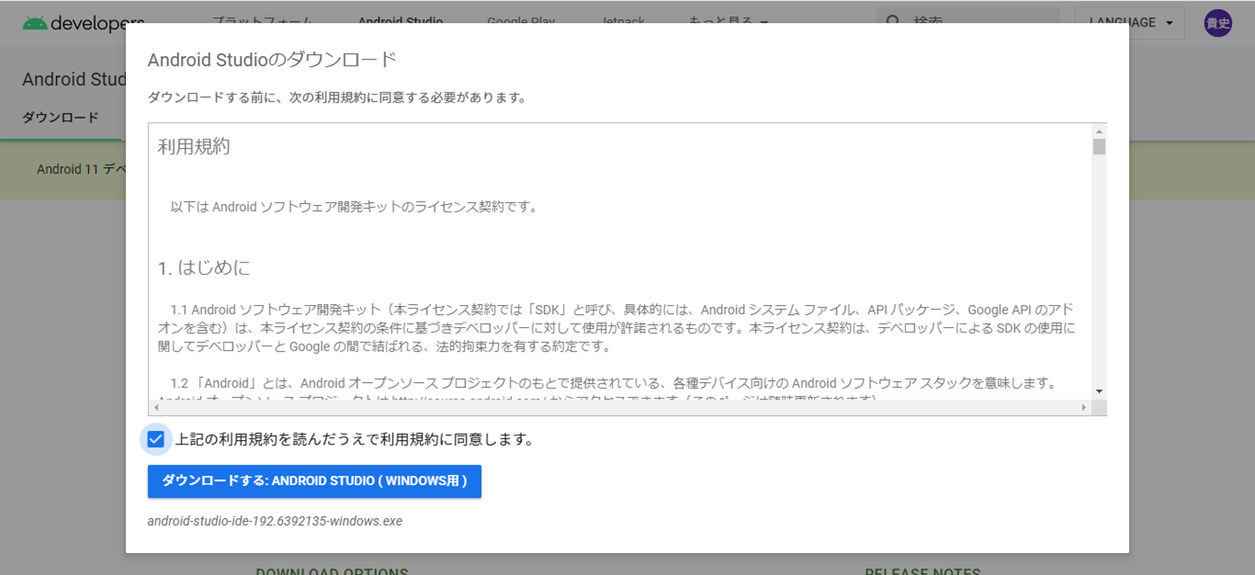Open the プラットフォーム nav item
Viewport: 1255px width, 575px height.
[262, 22]
